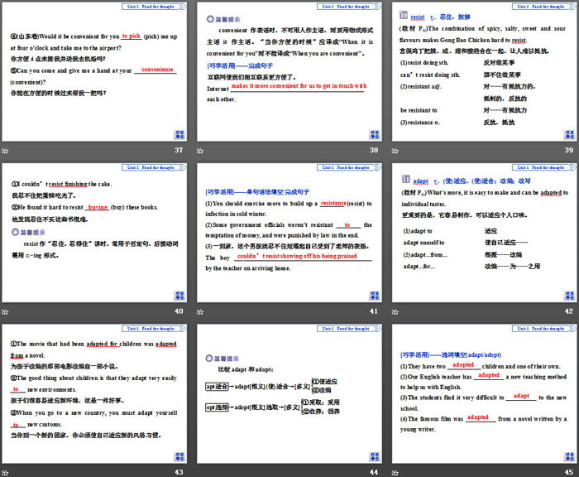Select the 'resist' vocabulary slide thumbnail
Viewport: 579px width, 477px height.
pos(482,73)
